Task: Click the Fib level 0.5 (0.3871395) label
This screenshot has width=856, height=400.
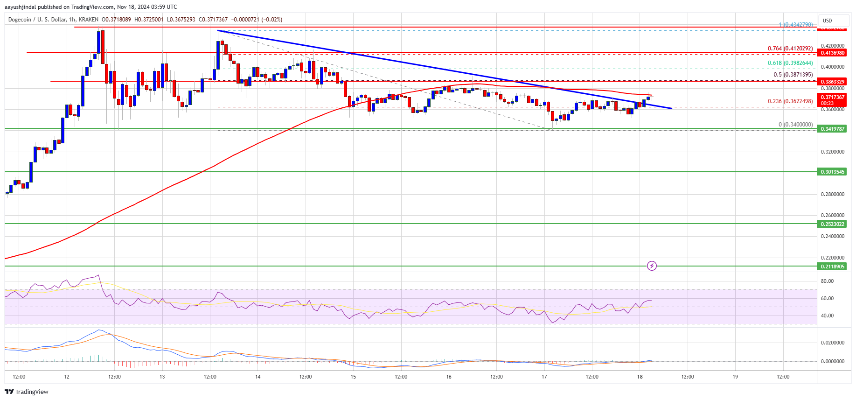Action: pos(793,75)
